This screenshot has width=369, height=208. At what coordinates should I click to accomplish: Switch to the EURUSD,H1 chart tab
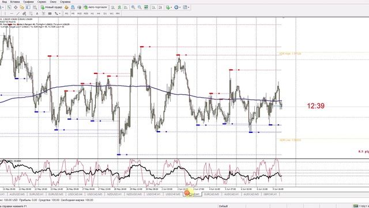tap(36, 194)
